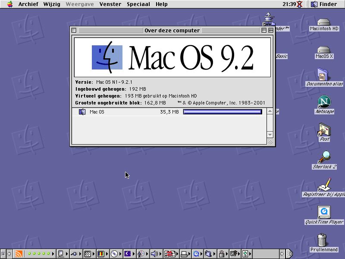This screenshot has height=259, width=345.
Task: Select the Prullenmand trash icon
Action: [322, 240]
